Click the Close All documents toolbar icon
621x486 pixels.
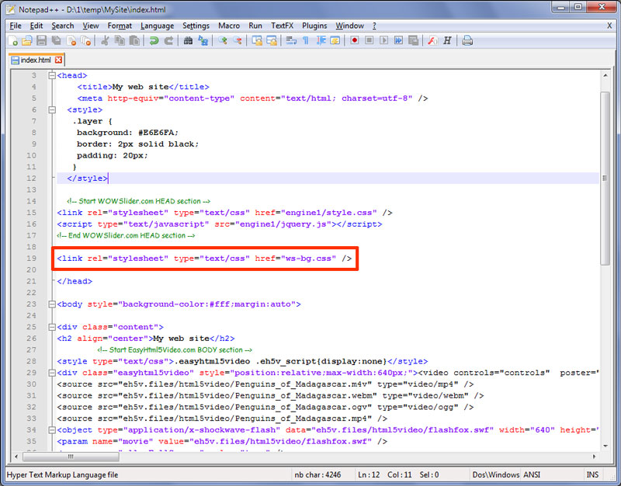pos(86,40)
